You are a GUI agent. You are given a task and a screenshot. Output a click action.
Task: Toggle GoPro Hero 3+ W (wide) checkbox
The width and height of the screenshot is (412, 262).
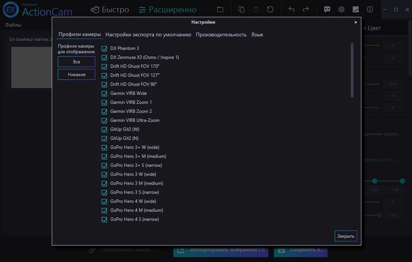point(104,148)
